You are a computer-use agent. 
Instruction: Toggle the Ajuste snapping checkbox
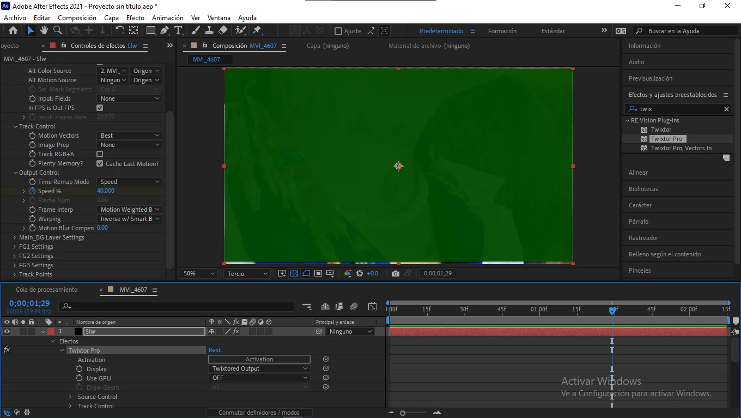[x=338, y=31]
